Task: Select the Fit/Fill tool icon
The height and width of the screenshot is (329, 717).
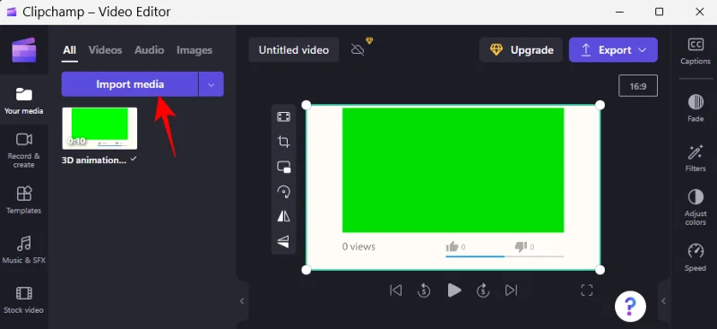Action: [x=283, y=117]
